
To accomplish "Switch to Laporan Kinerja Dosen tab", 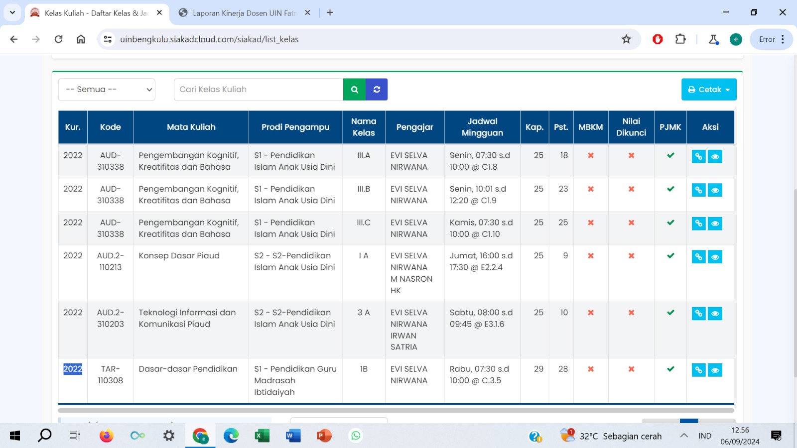I will click(244, 13).
